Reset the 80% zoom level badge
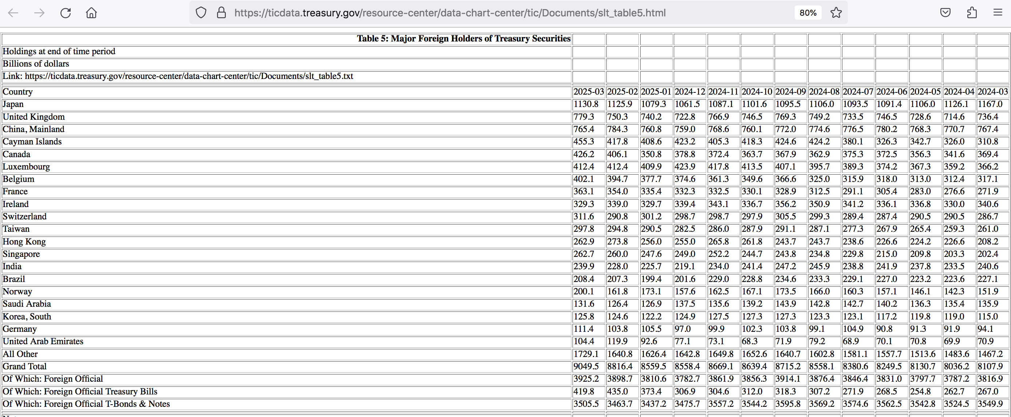1011x417 pixels. (x=808, y=13)
